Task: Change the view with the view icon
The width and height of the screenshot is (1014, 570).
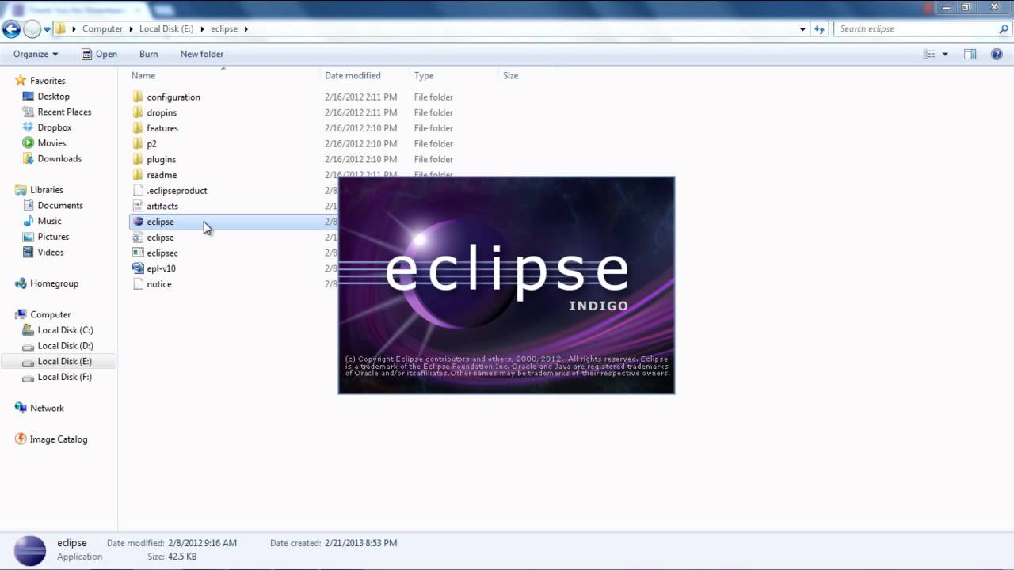Action: pos(929,54)
